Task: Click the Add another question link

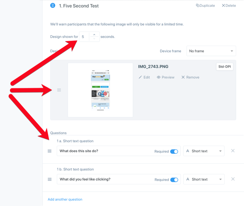Action: pos(65,200)
